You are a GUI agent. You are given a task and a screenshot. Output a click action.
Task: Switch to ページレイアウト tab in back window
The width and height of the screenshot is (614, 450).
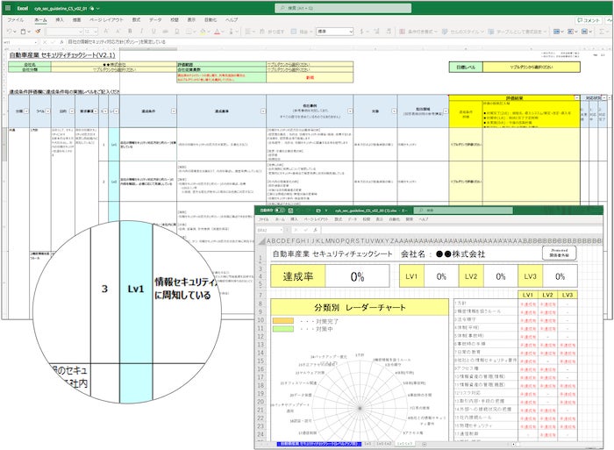pyautogui.click(x=106, y=19)
